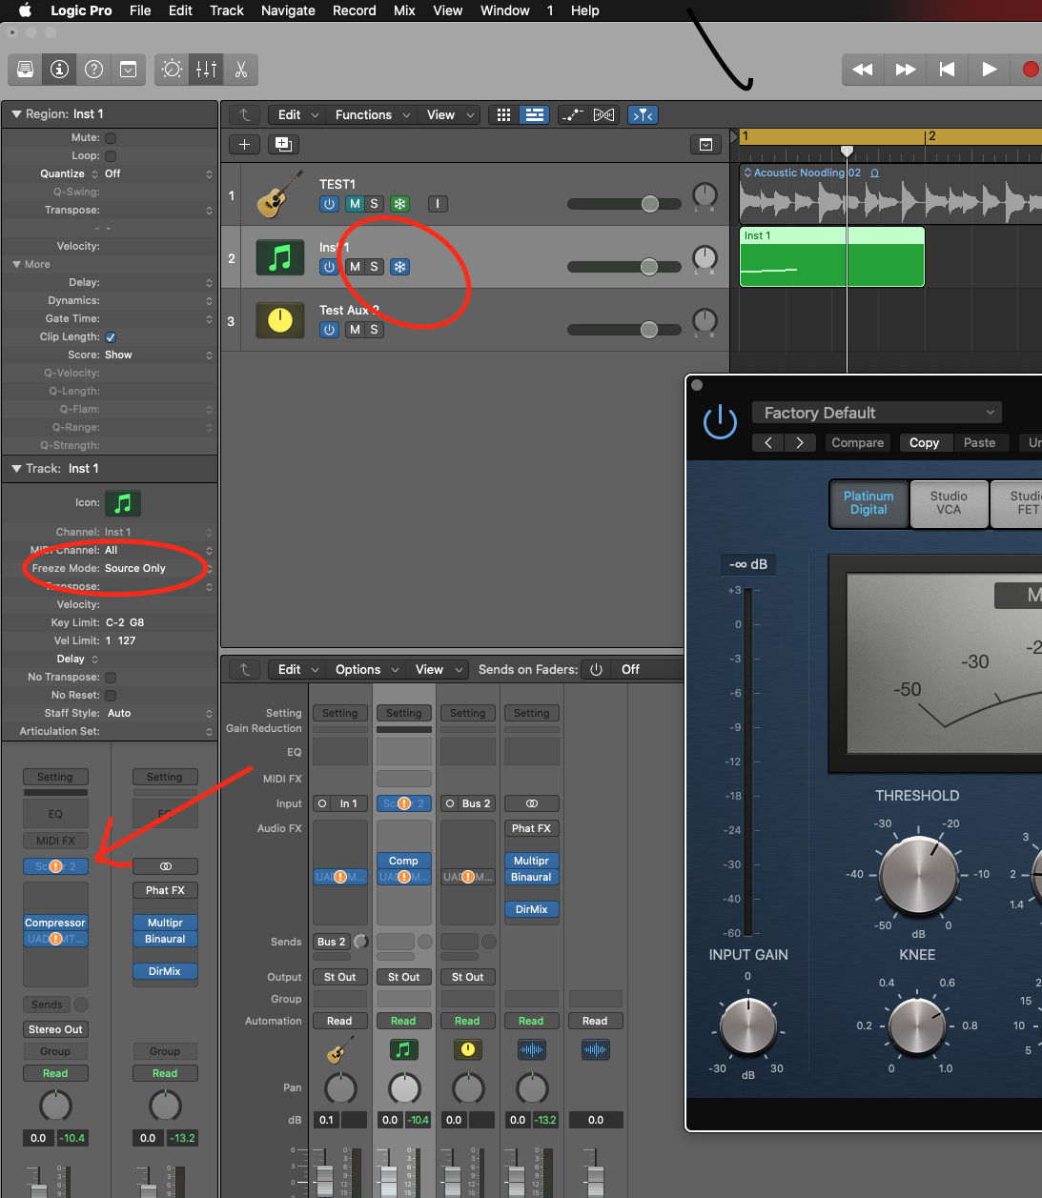Viewport: 1042px width, 1198px height.
Task: Switch tracks area to grid view icon
Action: [503, 114]
